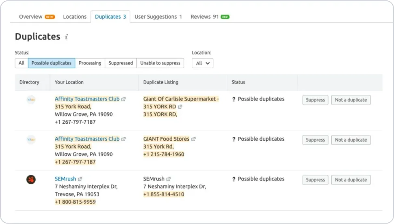Click directory logo in GIANT Food Stores row

pyautogui.click(x=31, y=140)
